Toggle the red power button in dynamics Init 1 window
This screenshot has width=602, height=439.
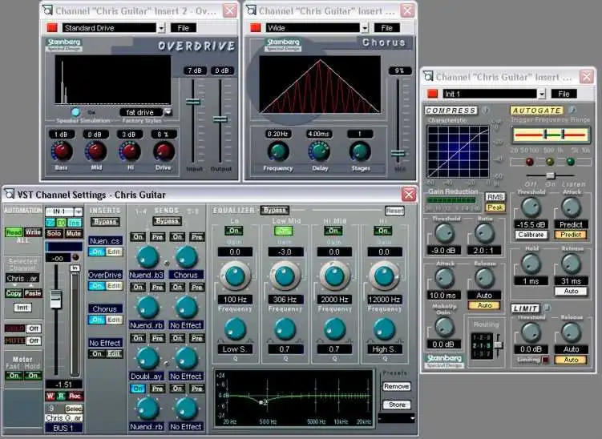tap(433, 94)
